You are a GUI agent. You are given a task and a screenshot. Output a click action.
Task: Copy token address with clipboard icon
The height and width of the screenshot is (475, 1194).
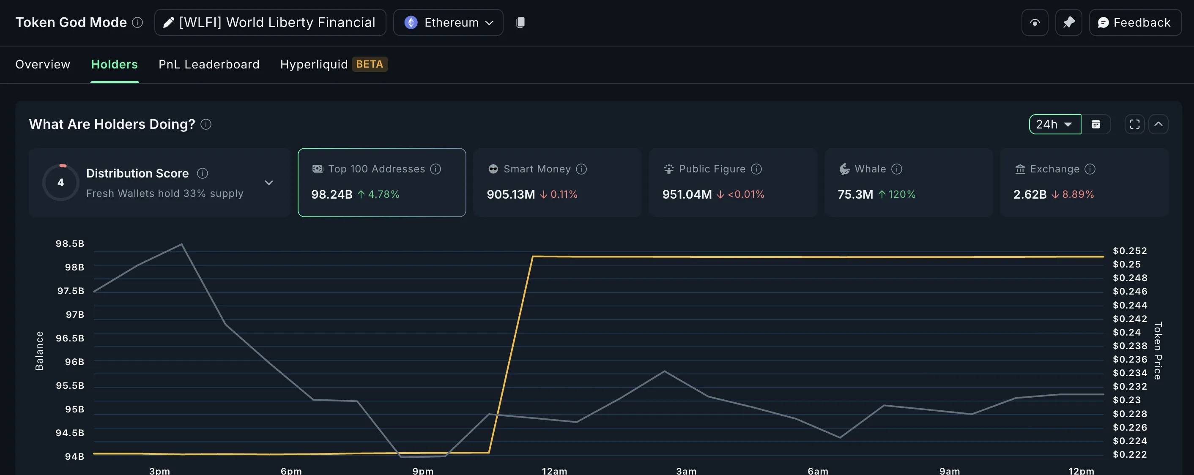point(520,22)
